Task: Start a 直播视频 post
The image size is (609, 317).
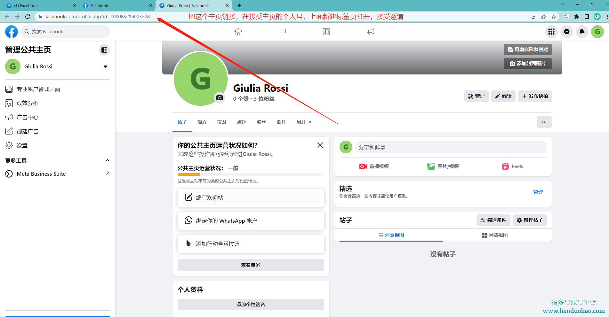Action: (374, 166)
